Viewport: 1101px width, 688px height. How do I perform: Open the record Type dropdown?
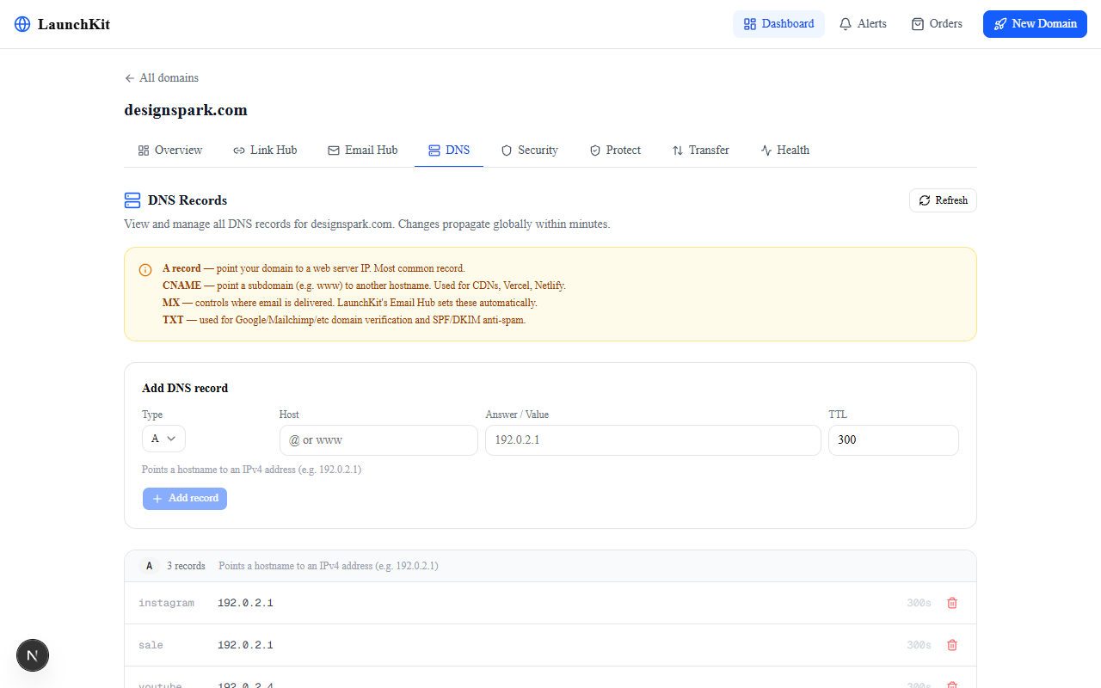[163, 439]
